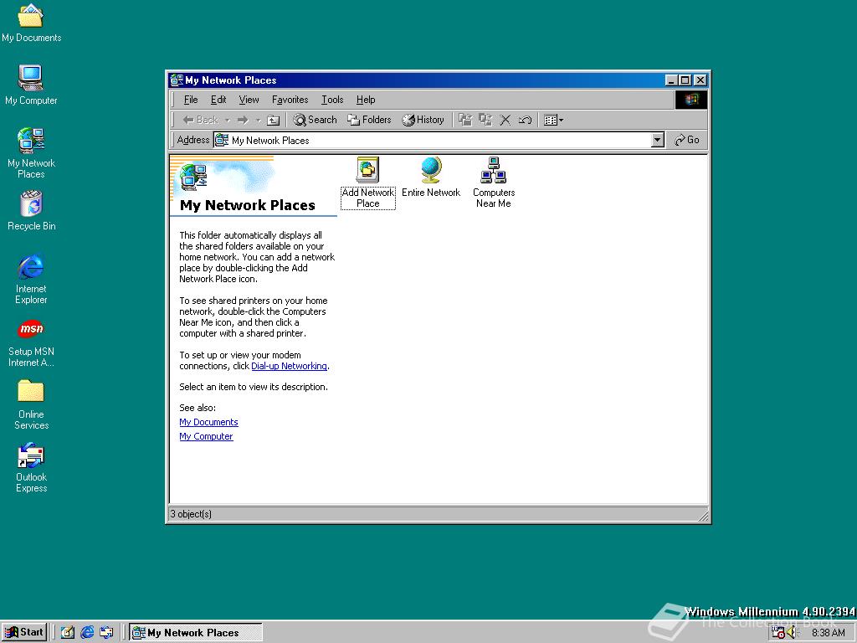
Task: Open the Tools menu
Action: [331, 100]
